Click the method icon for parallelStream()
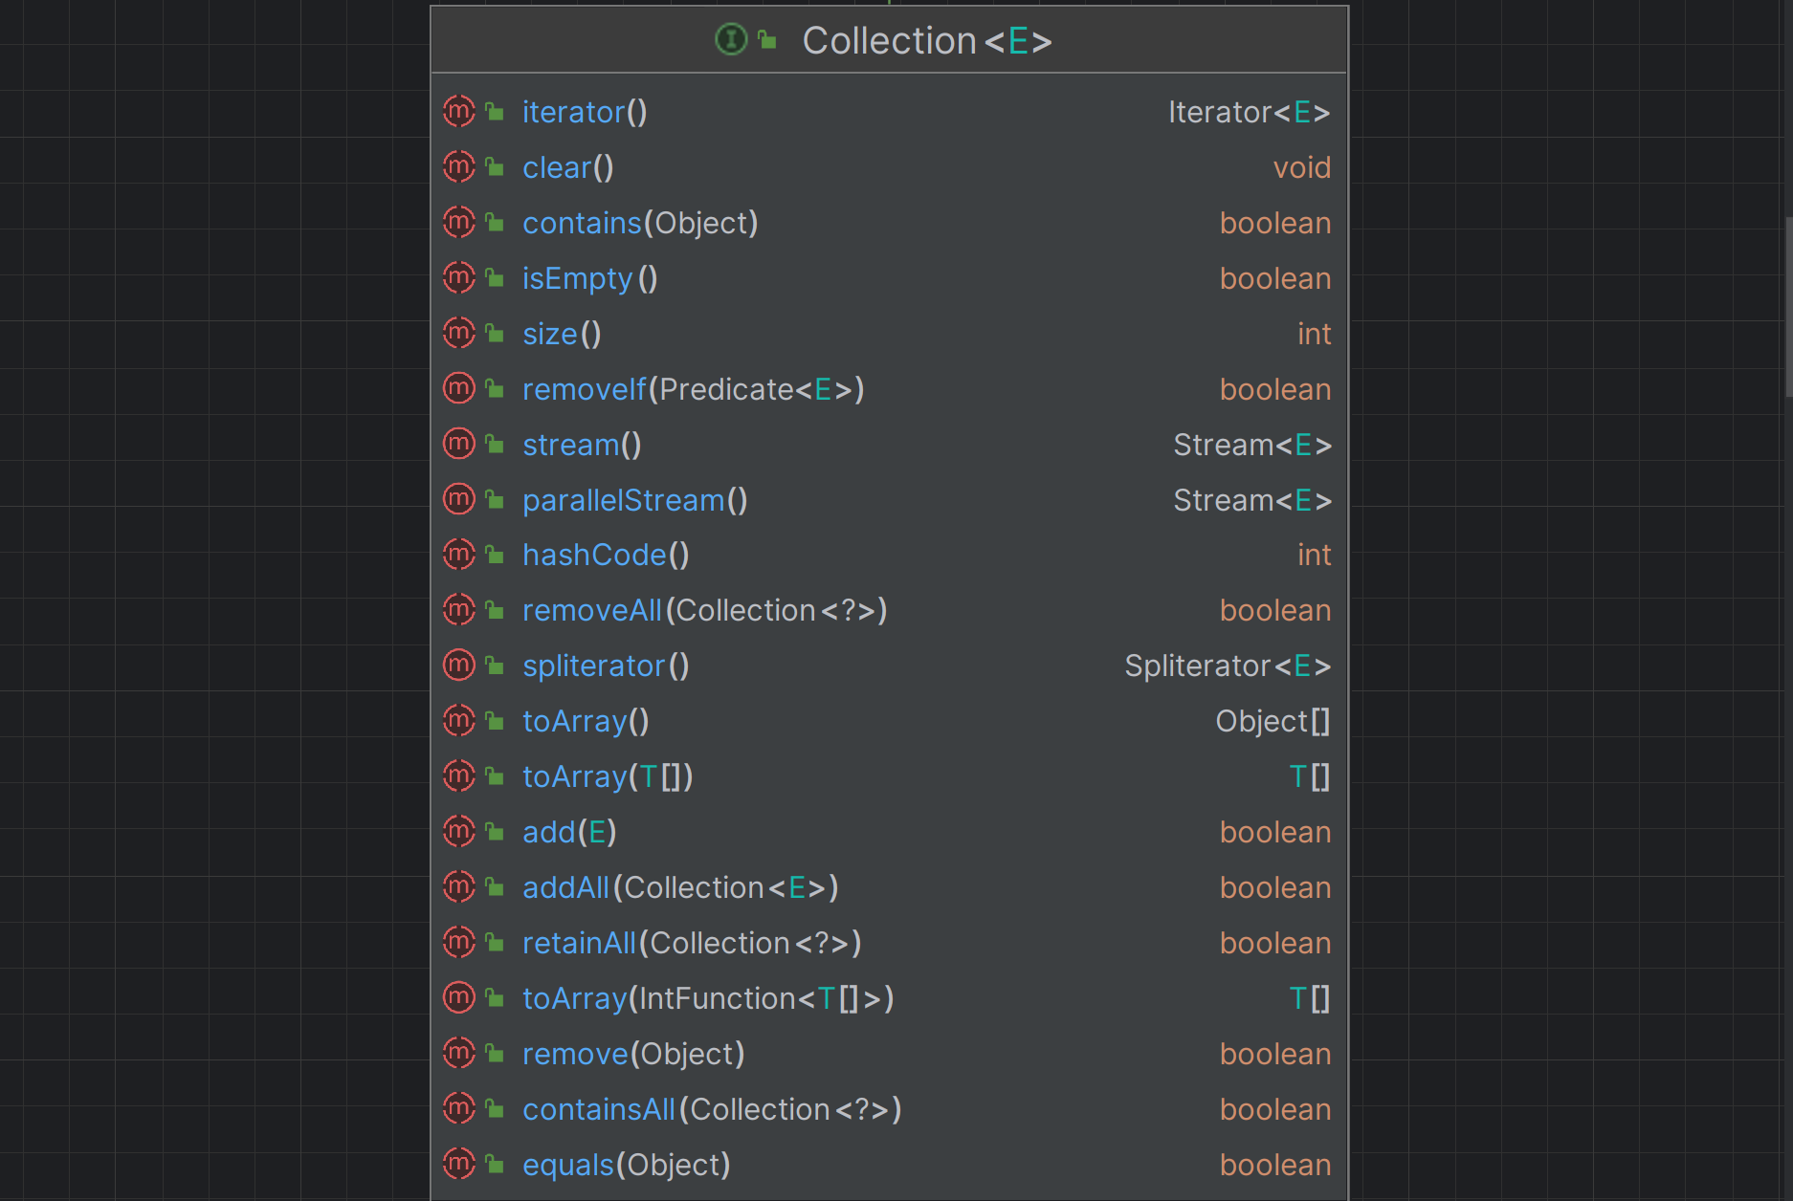 point(459,500)
